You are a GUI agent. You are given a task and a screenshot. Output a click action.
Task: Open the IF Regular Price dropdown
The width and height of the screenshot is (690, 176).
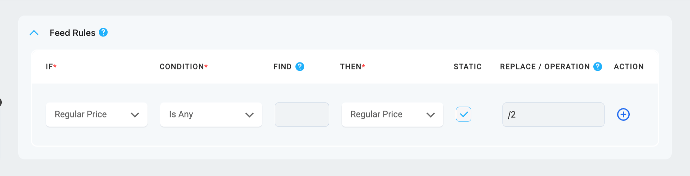pyautogui.click(x=97, y=115)
